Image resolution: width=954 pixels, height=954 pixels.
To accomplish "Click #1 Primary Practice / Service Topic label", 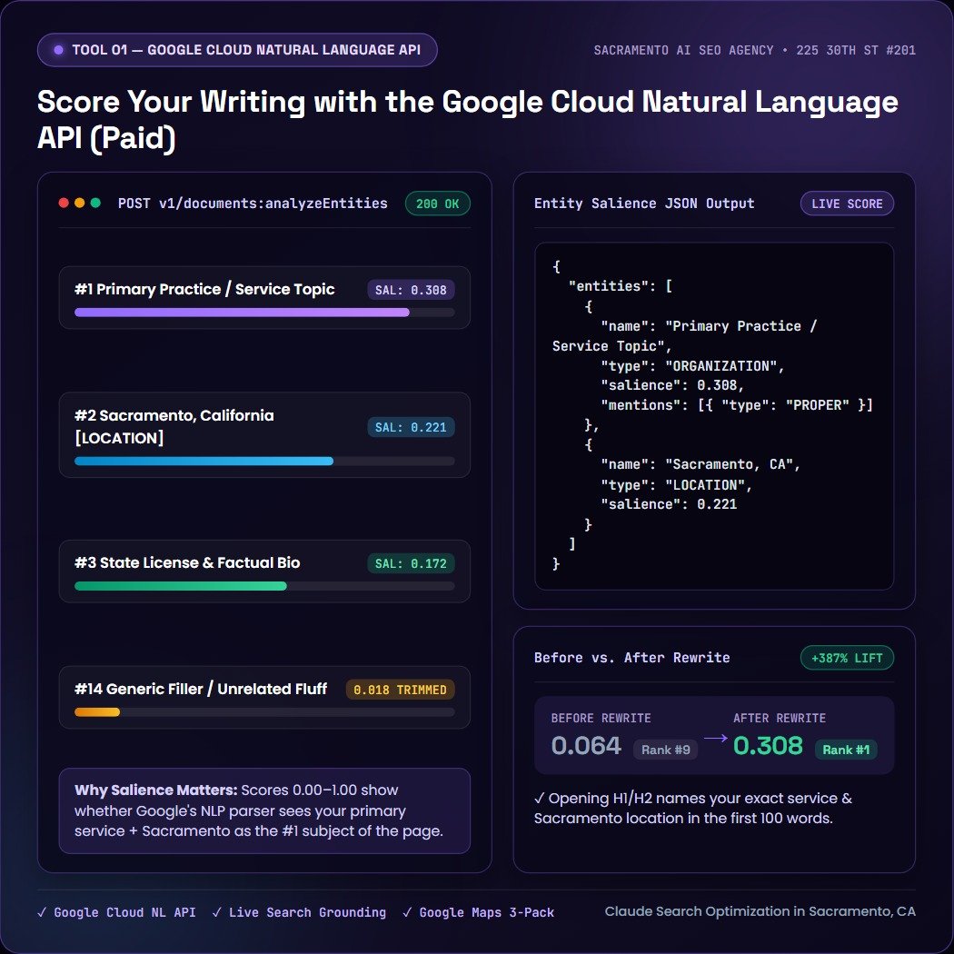I will coord(204,289).
